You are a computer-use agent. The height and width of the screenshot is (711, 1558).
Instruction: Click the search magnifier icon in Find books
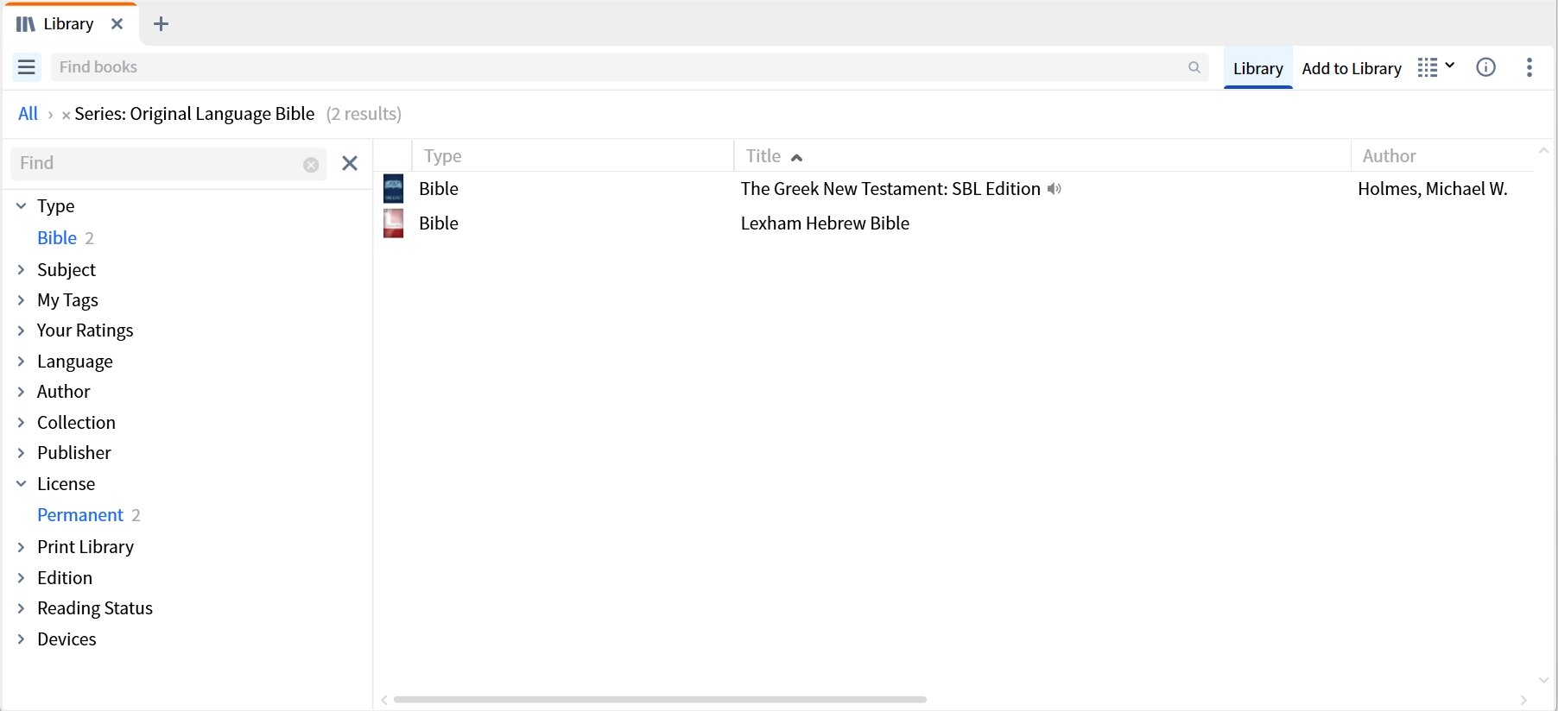pos(1194,67)
